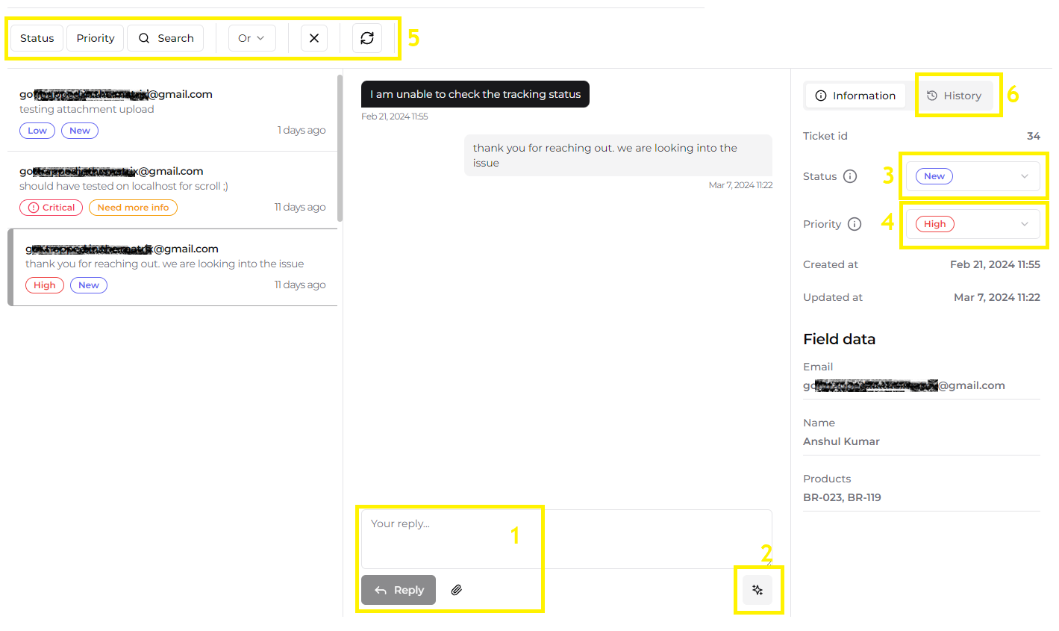The height and width of the screenshot is (631, 1059).
Task: Clear filters with the X icon
Action: coord(314,38)
